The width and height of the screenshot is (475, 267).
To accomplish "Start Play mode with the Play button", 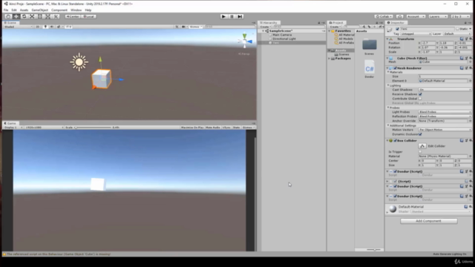I will click(x=223, y=16).
